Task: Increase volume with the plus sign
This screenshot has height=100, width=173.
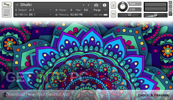Action: (165, 15)
